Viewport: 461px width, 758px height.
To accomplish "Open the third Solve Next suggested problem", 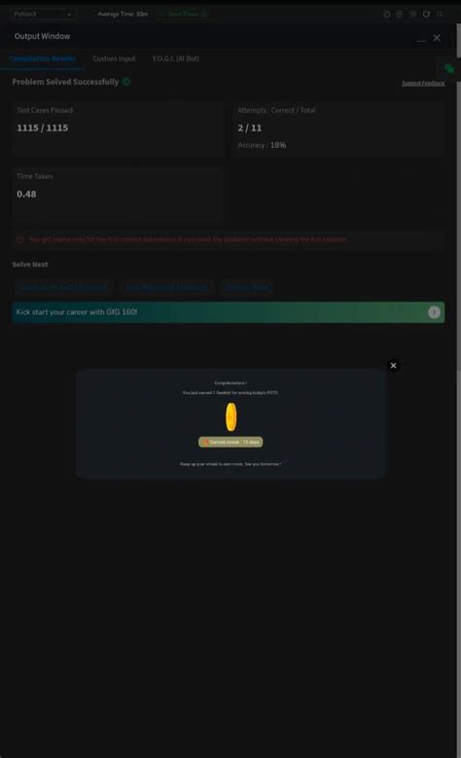I will [247, 287].
